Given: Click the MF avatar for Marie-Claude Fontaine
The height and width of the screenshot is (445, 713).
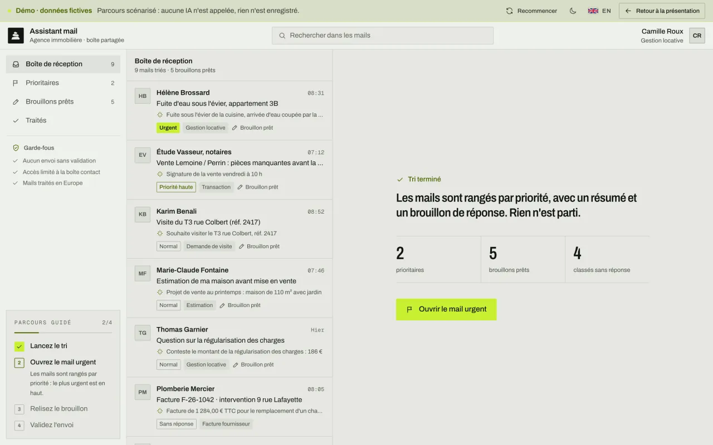Looking at the screenshot, I should point(143,274).
